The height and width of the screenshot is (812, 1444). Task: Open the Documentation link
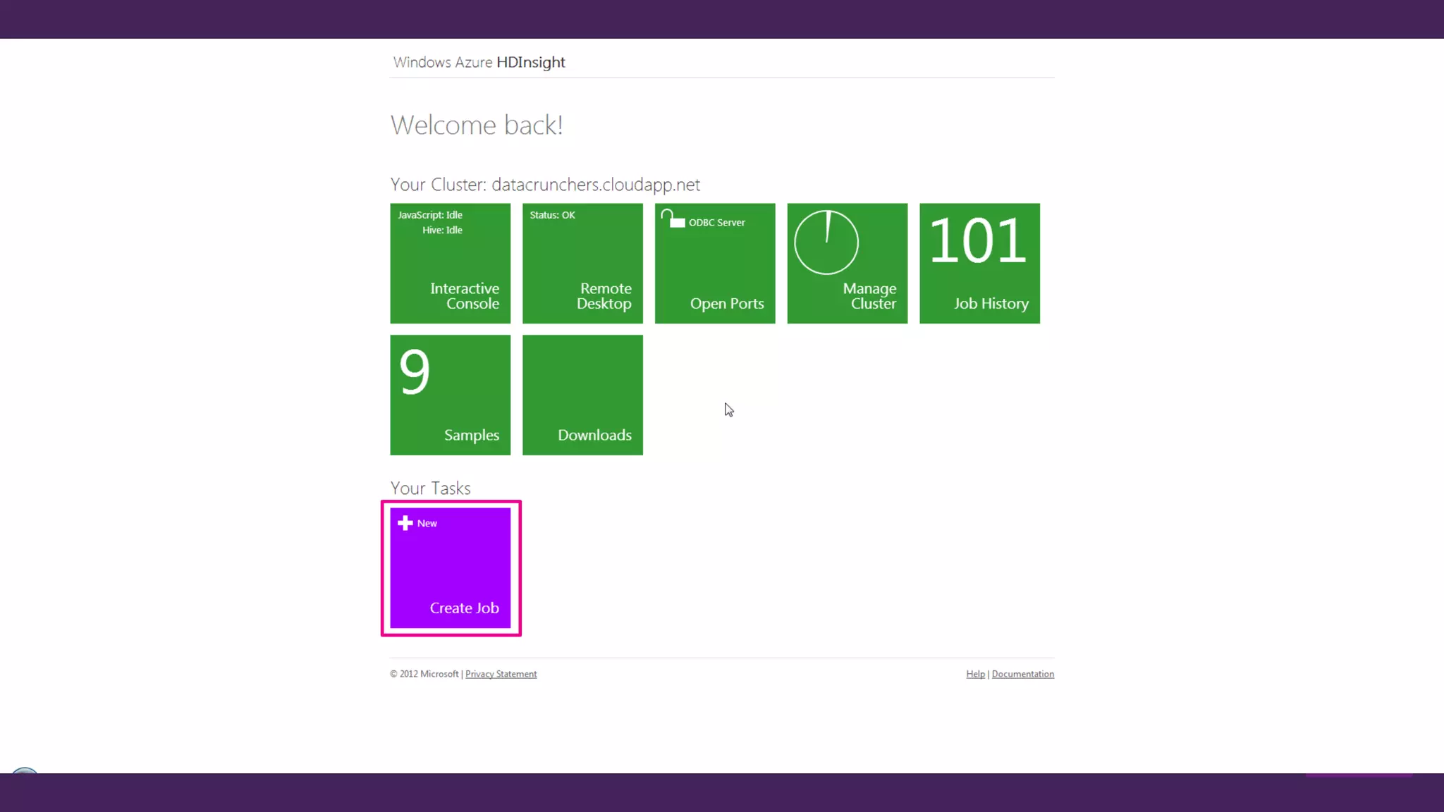(x=1022, y=674)
